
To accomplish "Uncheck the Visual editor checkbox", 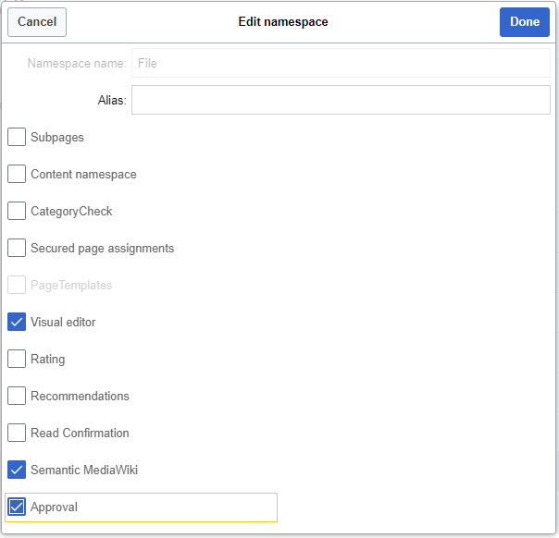I will click(x=17, y=322).
